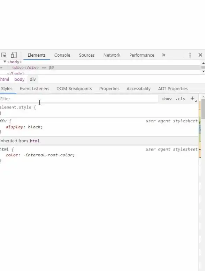Open the Accessibility sub-tab
Image resolution: width=205 pixels, height=271 pixels.
[138, 89]
